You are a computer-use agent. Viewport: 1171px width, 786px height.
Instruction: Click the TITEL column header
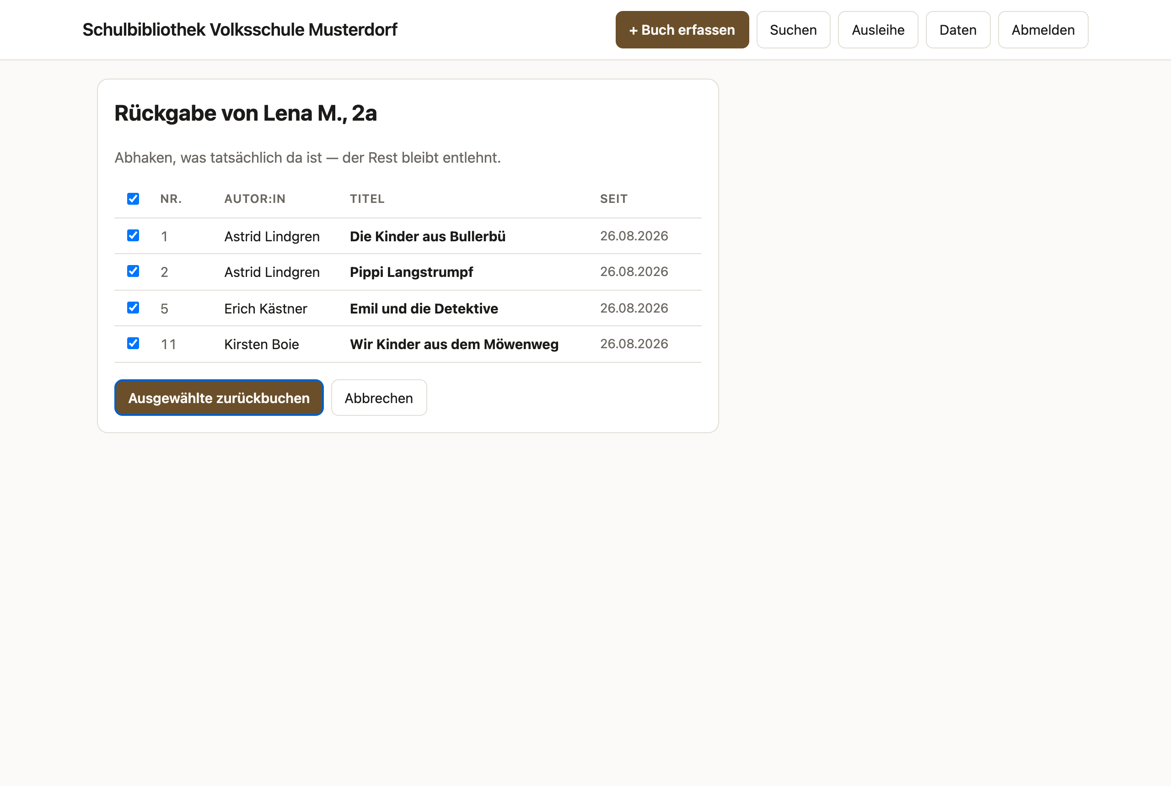pos(367,199)
